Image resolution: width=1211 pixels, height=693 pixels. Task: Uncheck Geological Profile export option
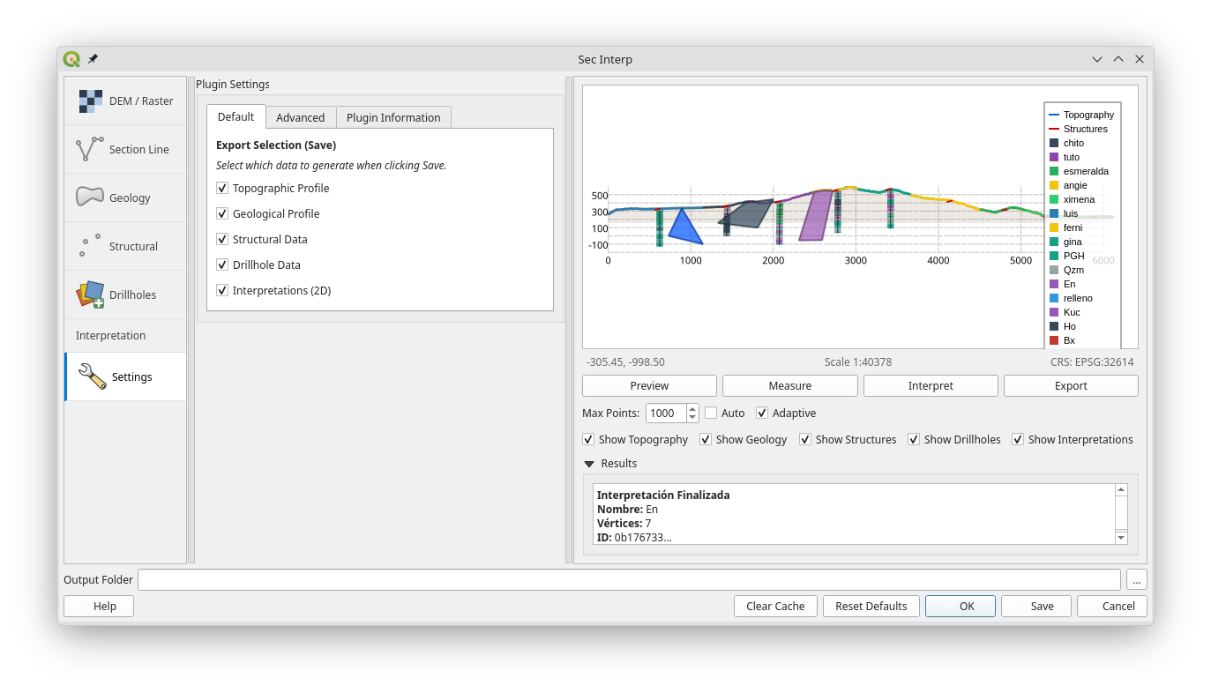tap(222, 213)
